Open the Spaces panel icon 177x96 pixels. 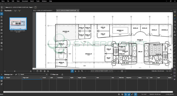(2, 27)
